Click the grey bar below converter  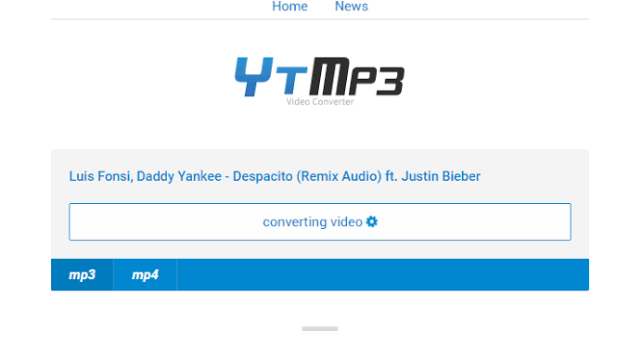click(320, 329)
